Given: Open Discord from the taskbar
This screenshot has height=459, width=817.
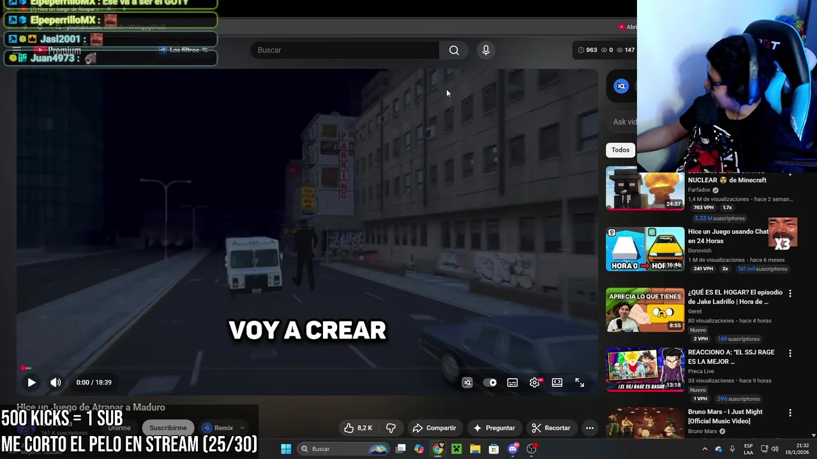Looking at the screenshot, I should point(513,449).
